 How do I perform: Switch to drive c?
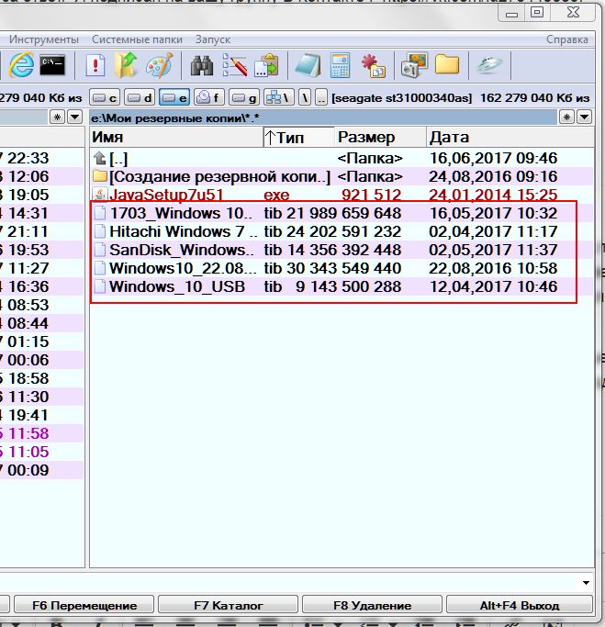coord(105,97)
